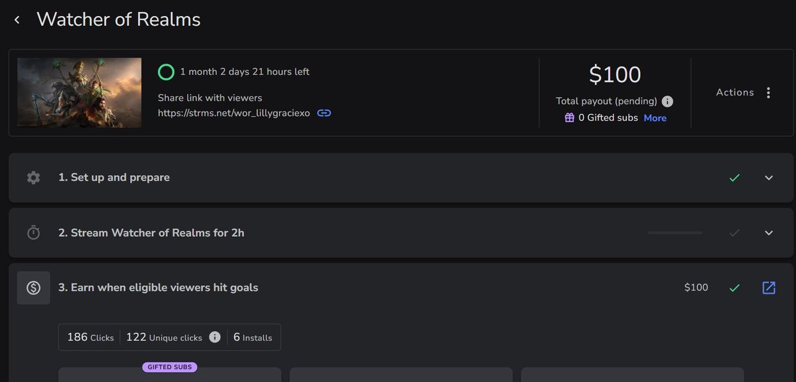Viewport: 796px width, 382px height.
Task: Click the strms.net share link URL
Action: (233, 113)
